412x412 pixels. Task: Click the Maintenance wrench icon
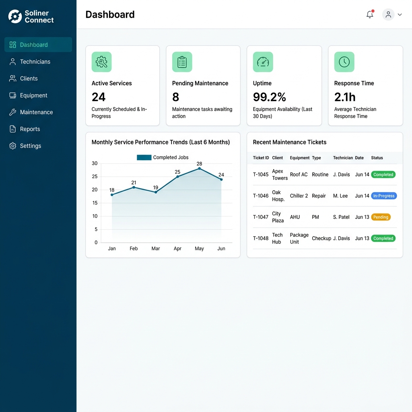click(x=12, y=112)
